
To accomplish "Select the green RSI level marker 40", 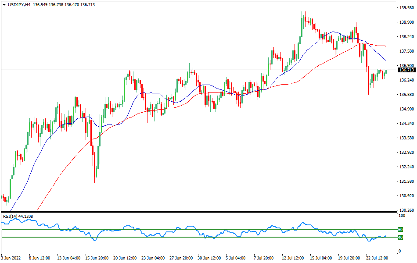I will tap(401, 238).
